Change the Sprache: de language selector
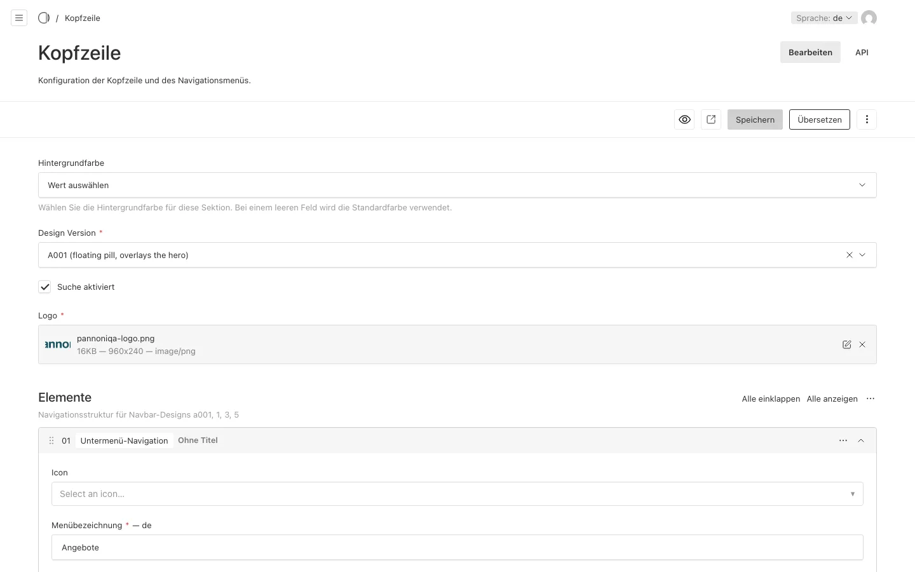Image resolution: width=915 pixels, height=572 pixels. (x=824, y=18)
